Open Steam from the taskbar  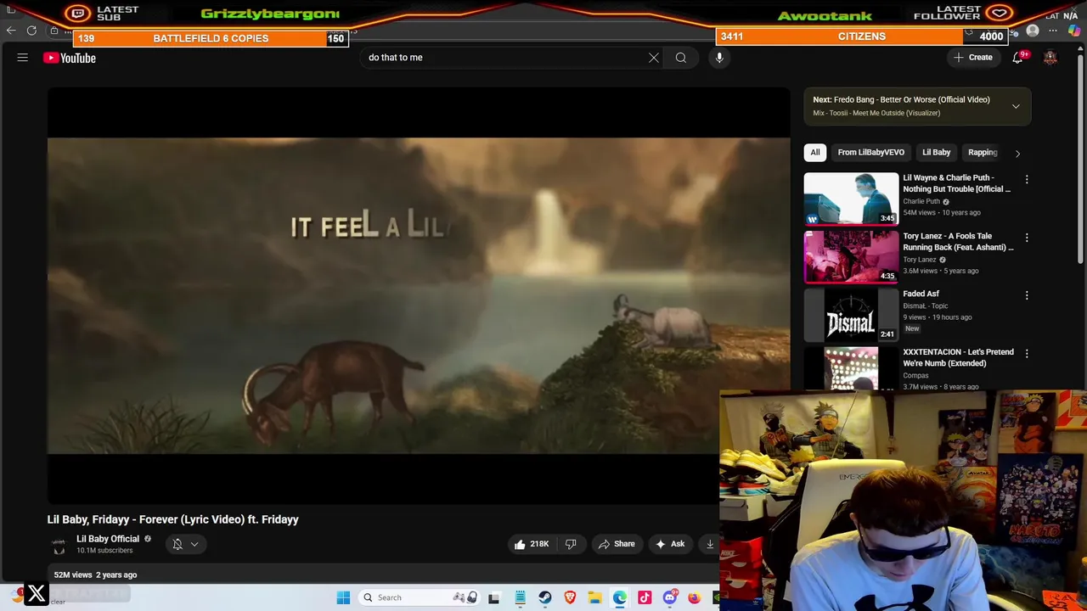545,597
